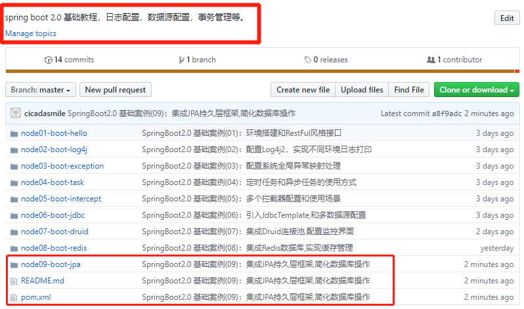
Task: Open the node08-boot-redis folder
Action: (54, 248)
